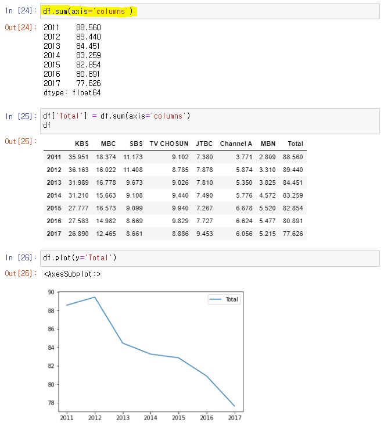Click the Total legend in the chart

tap(224, 299)
